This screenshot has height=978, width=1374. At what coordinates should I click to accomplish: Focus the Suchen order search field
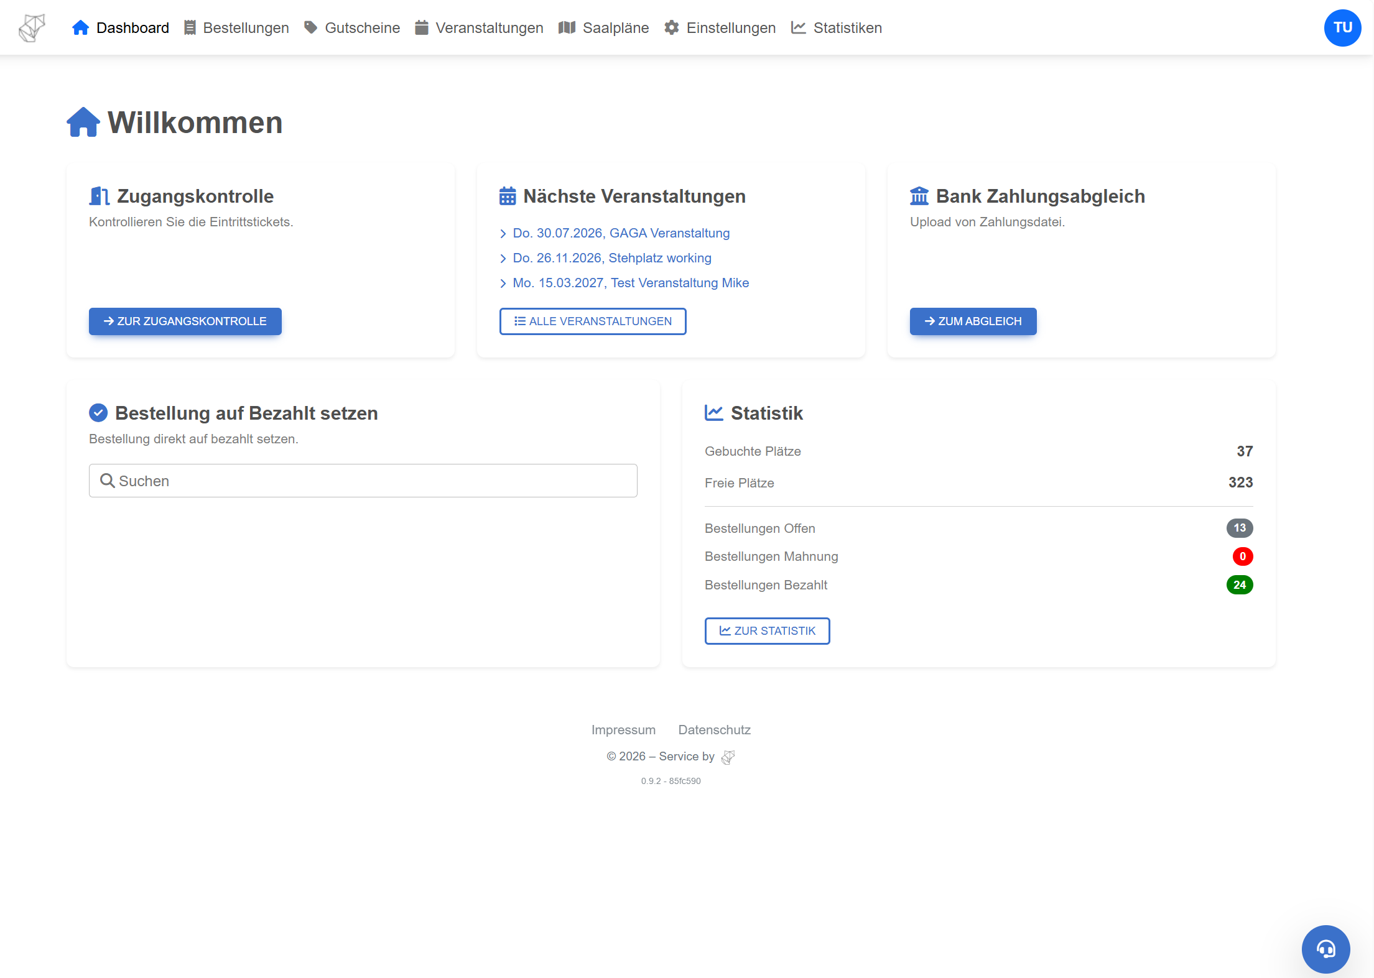point(363,481)
